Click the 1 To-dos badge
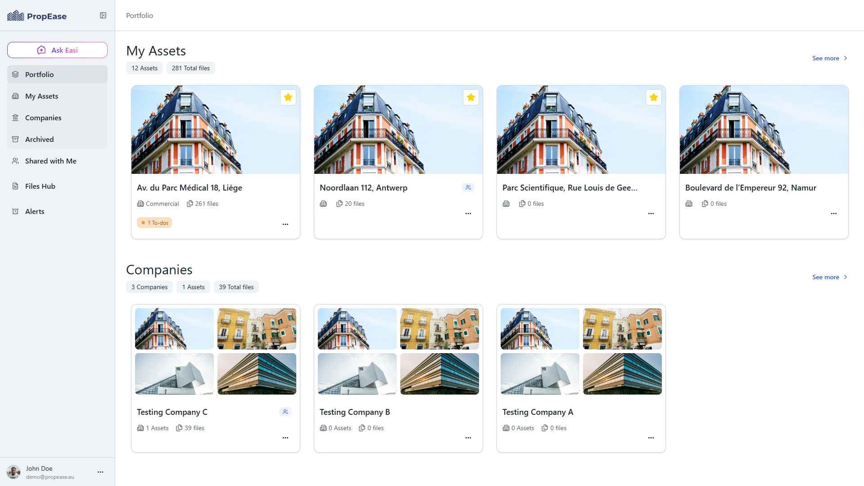Screen dimensions: 864x486 [154, 223]
